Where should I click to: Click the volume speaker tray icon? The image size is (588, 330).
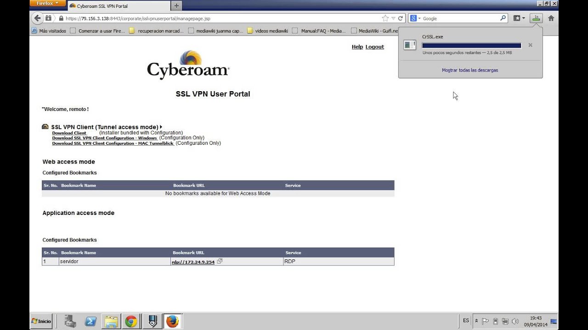515,321
